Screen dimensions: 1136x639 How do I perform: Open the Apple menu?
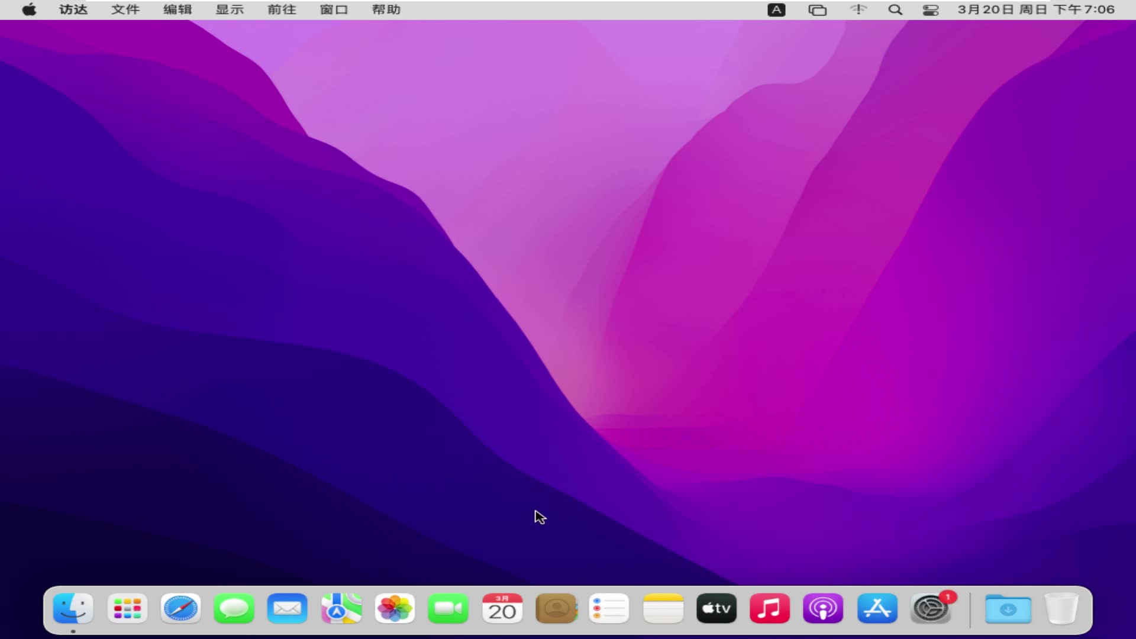point(29,9)
